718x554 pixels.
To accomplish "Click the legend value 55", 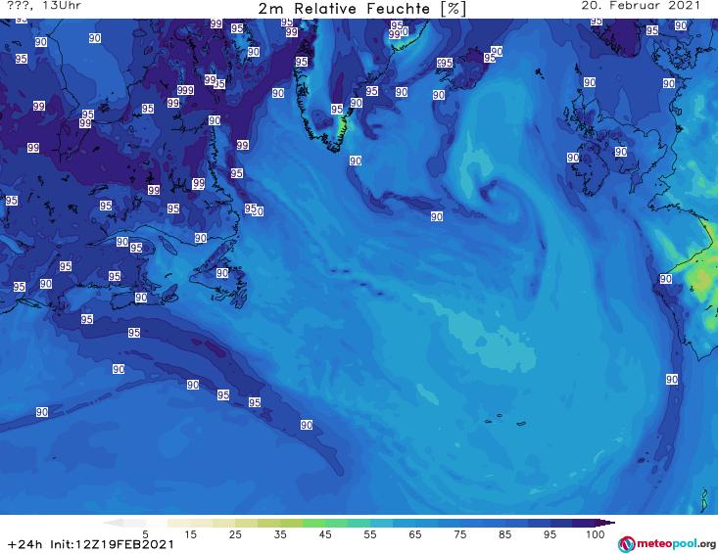I will tap(370, 534).
